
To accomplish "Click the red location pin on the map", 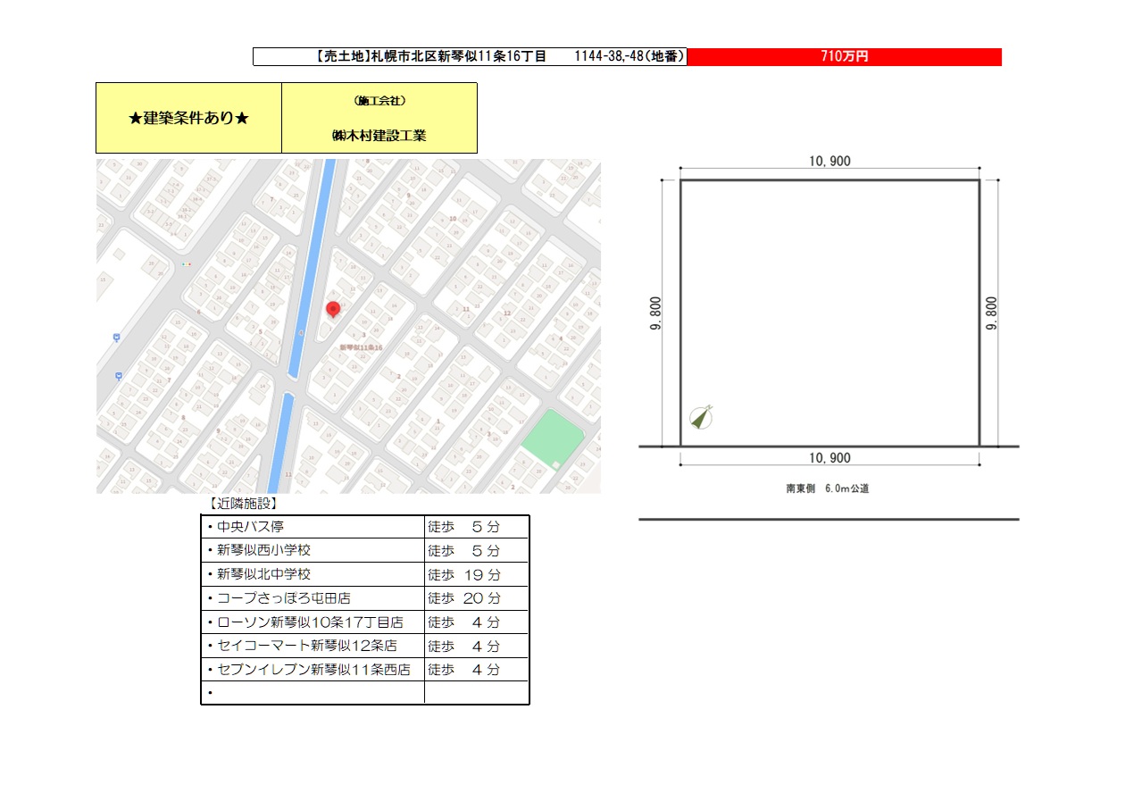I will 333,309.
